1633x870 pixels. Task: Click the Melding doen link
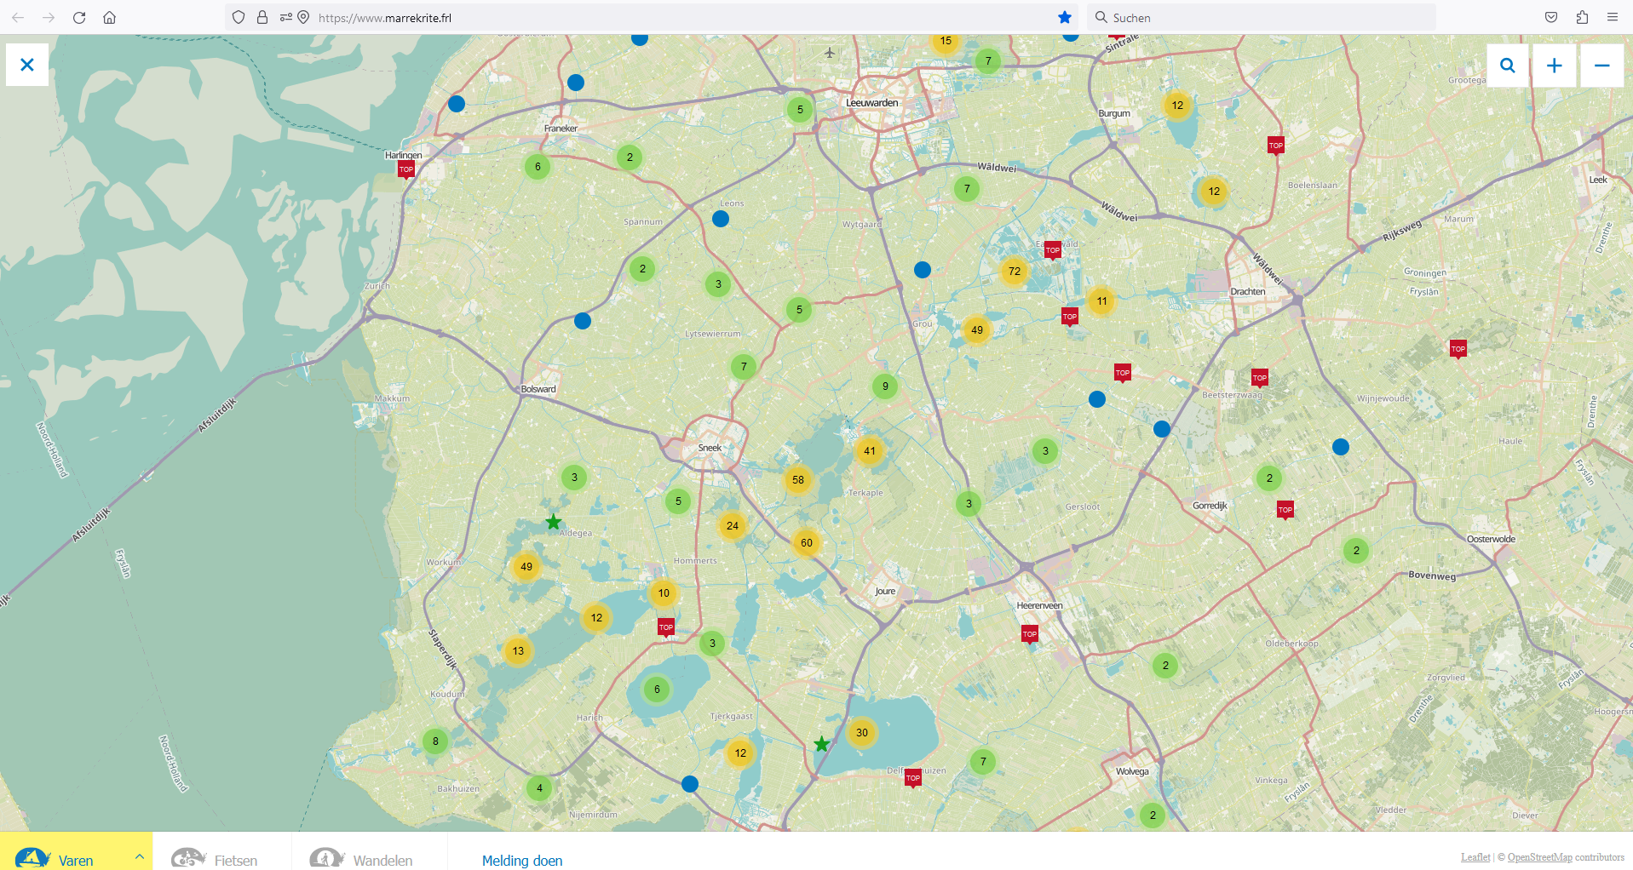pos(522,861)
